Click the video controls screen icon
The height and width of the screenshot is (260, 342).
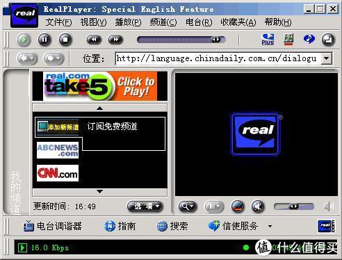pos(238,206)
